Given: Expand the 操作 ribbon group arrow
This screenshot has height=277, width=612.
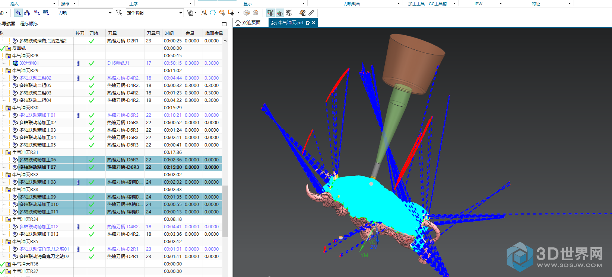Looking at the screenshot, I should [75, 3].
